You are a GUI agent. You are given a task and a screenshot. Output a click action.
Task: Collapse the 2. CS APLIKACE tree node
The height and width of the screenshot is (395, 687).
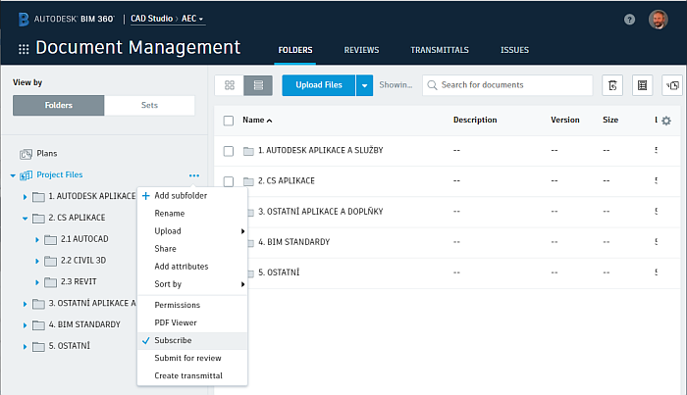pos(25,219)
